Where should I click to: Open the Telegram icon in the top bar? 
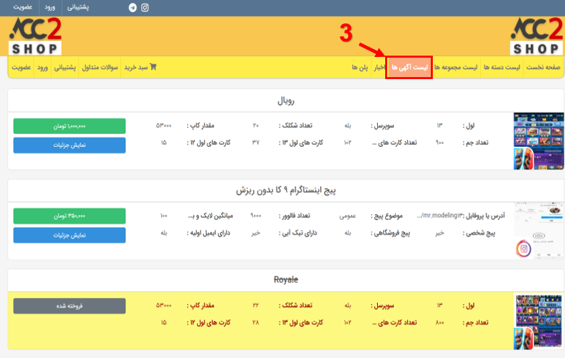coord(133,7)
